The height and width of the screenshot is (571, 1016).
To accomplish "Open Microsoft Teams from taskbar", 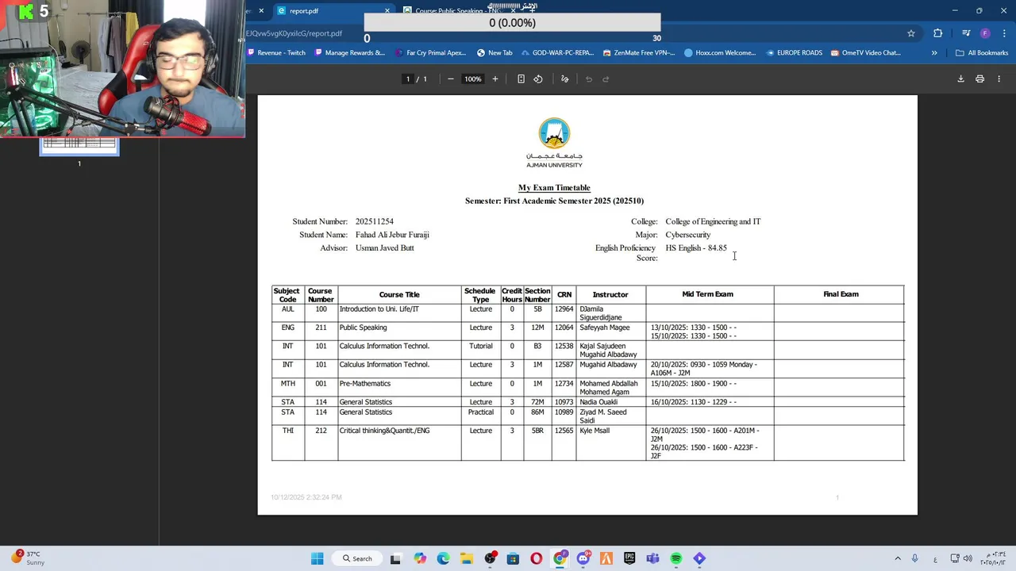I will click(x=652, y=558).
